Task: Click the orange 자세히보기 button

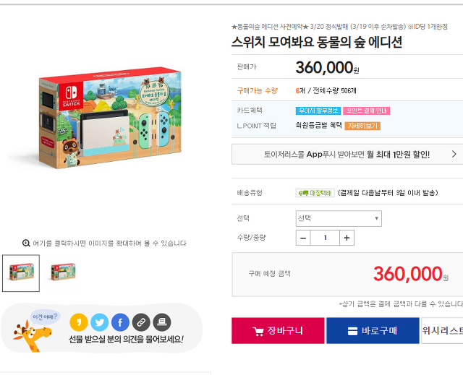Action: pos(362,126)
